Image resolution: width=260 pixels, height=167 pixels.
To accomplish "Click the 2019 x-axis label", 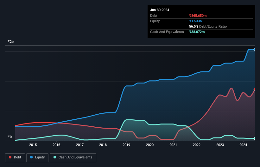I will coord(126,145).
